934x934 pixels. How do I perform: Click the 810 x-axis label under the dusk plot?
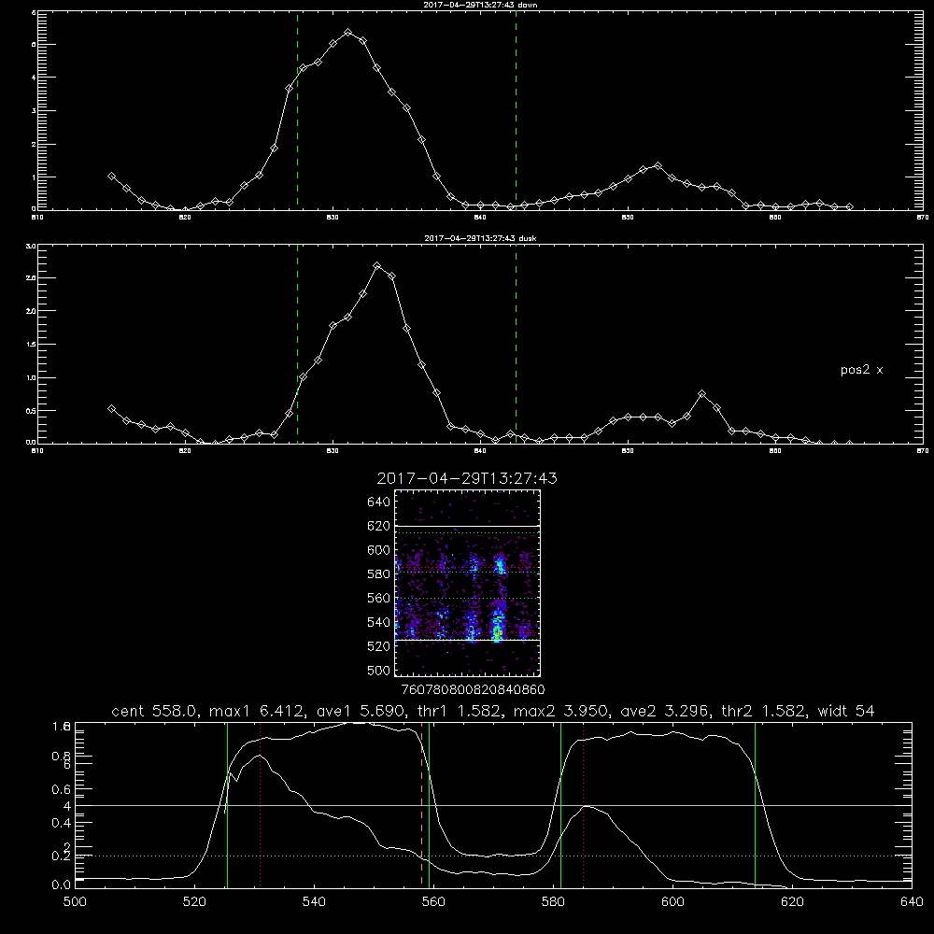(37, 451)
